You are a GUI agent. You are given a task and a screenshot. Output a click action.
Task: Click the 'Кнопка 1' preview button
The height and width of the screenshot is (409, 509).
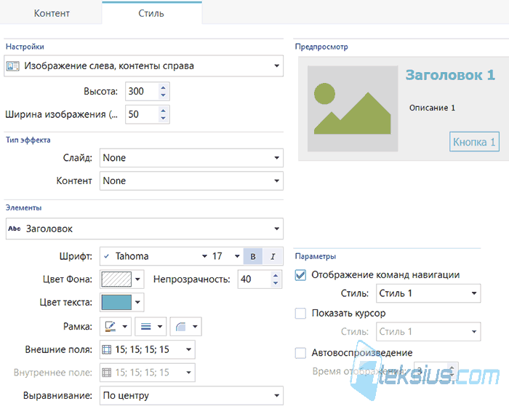[474, 142]
